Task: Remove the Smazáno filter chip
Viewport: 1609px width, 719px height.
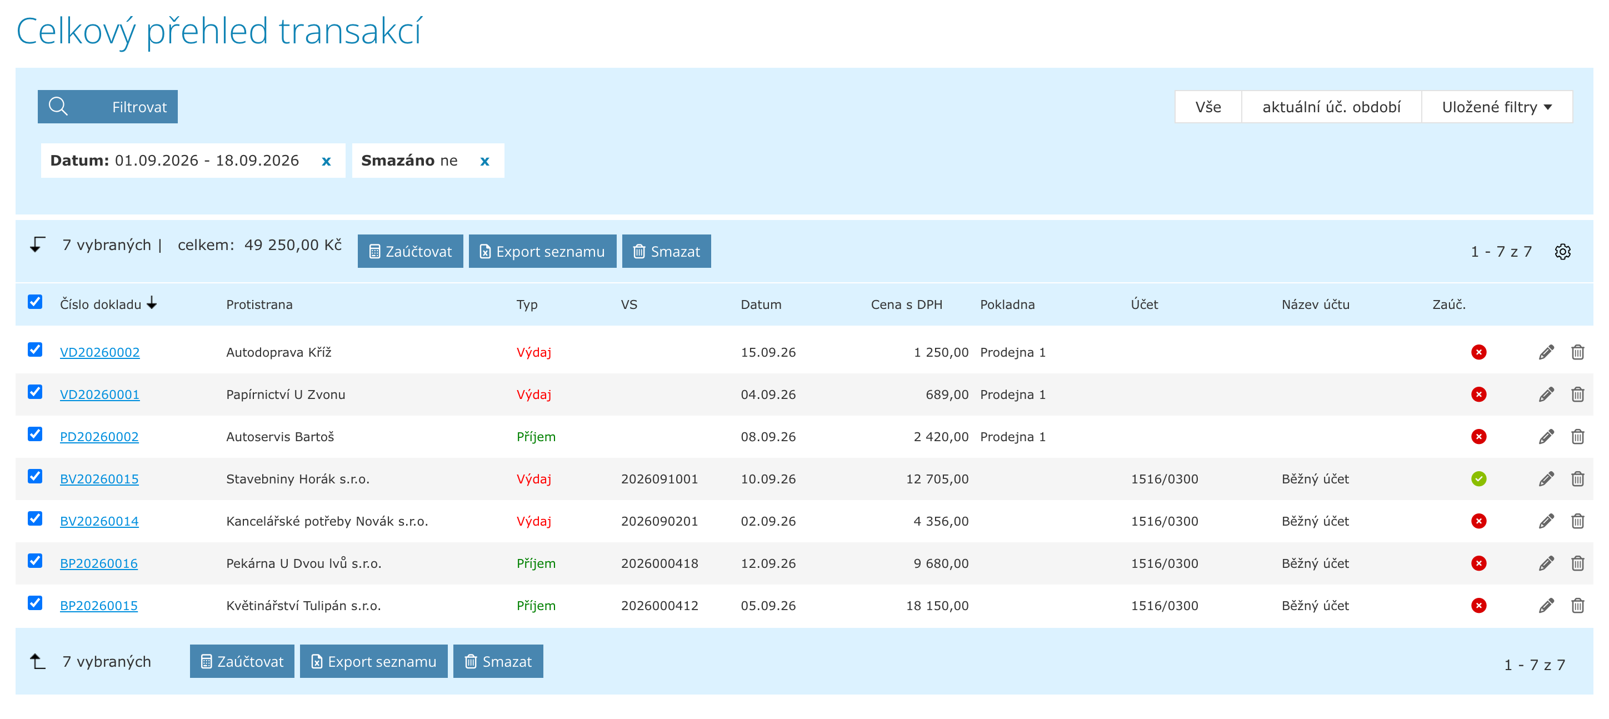Action: [x=484, y=161]
